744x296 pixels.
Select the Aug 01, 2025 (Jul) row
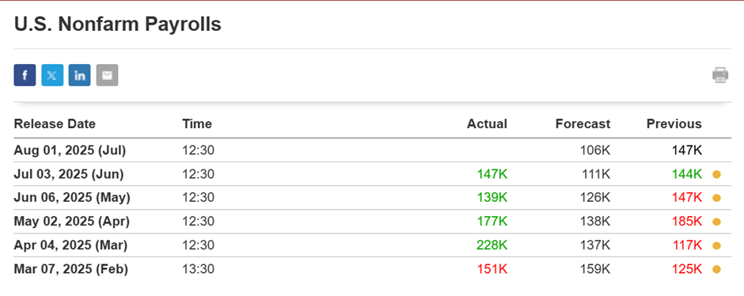[x=372, y=150]
